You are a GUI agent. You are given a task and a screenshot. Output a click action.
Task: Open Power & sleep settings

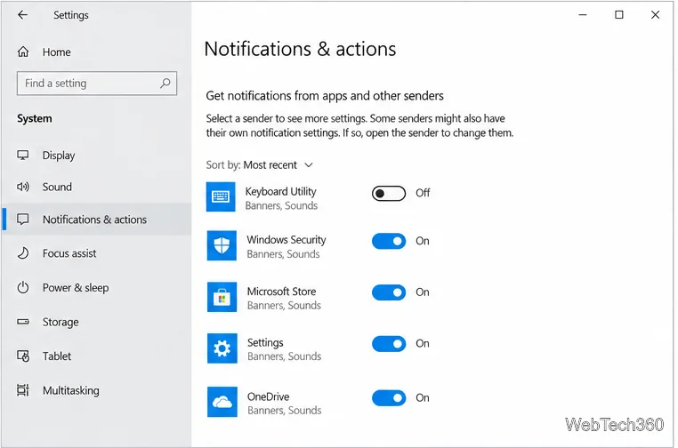(96, 288)
